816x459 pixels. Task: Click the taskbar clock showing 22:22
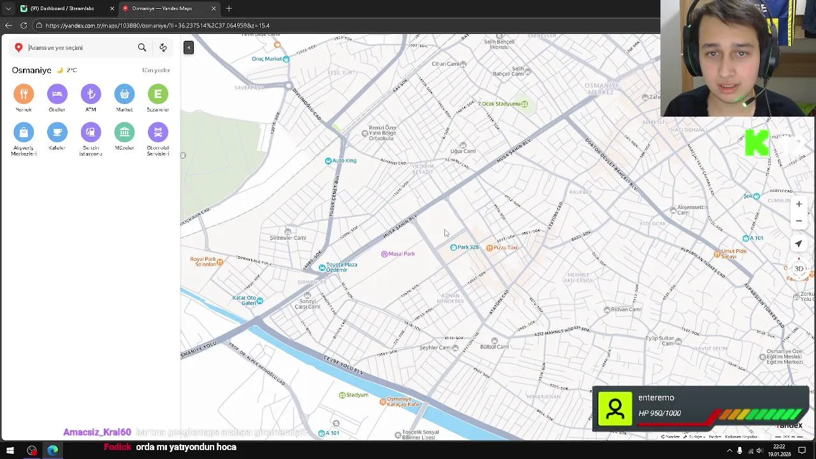point(779,451)
